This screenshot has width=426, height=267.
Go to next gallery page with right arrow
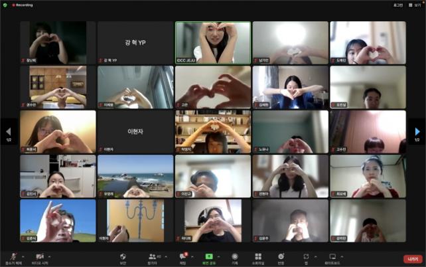pyautogui.click(x=417, y=132)
